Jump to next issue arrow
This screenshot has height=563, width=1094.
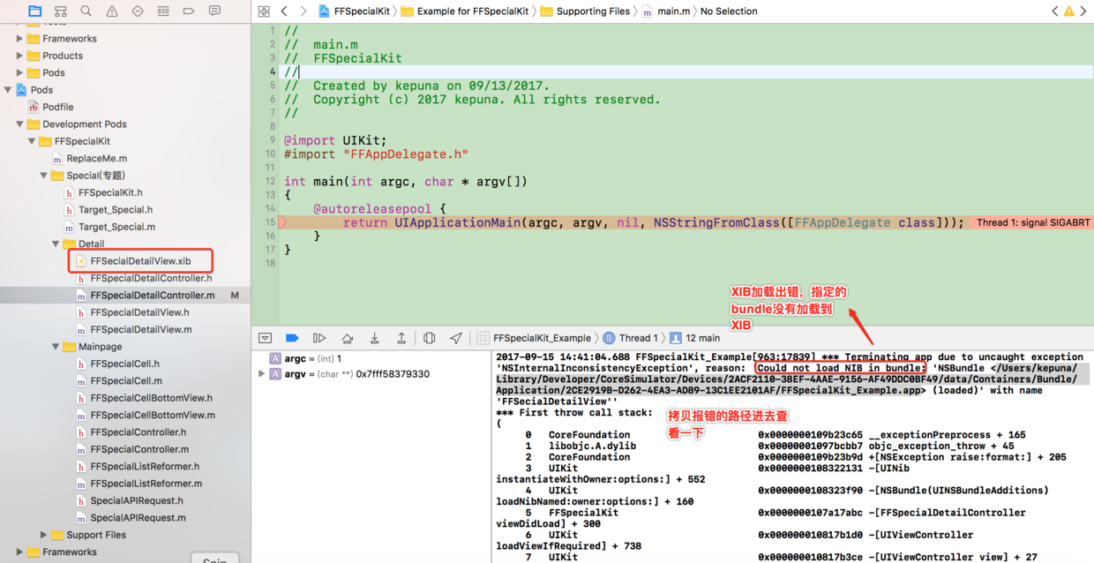[x=1084, y=11]
